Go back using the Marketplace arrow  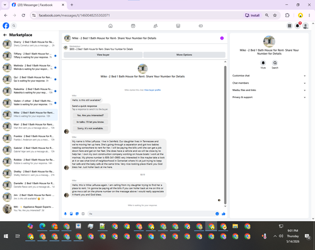(x=5, y=35)
